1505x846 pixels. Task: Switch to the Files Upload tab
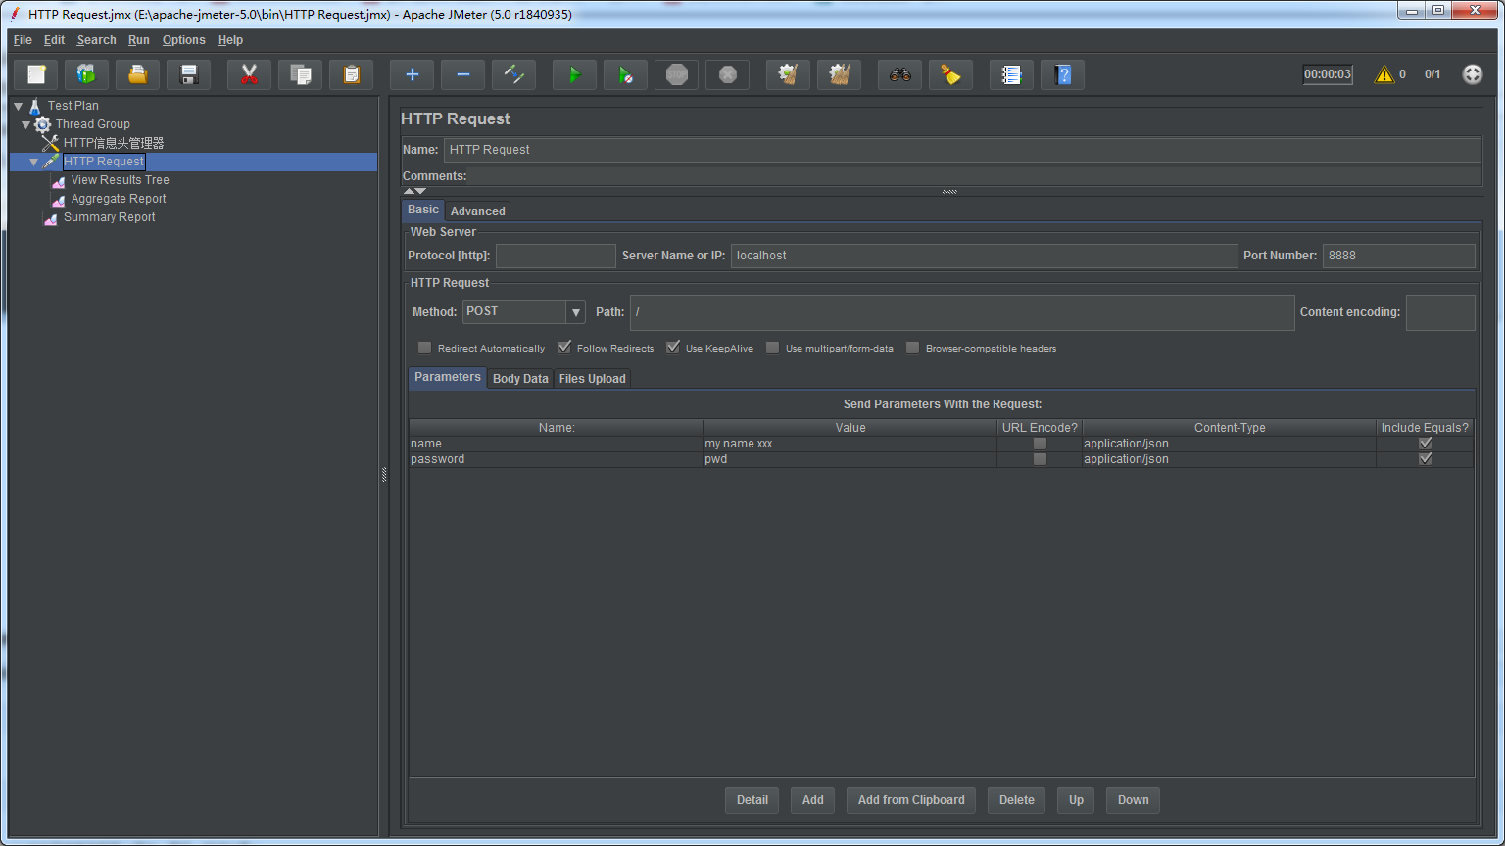(x=593, y=379)
